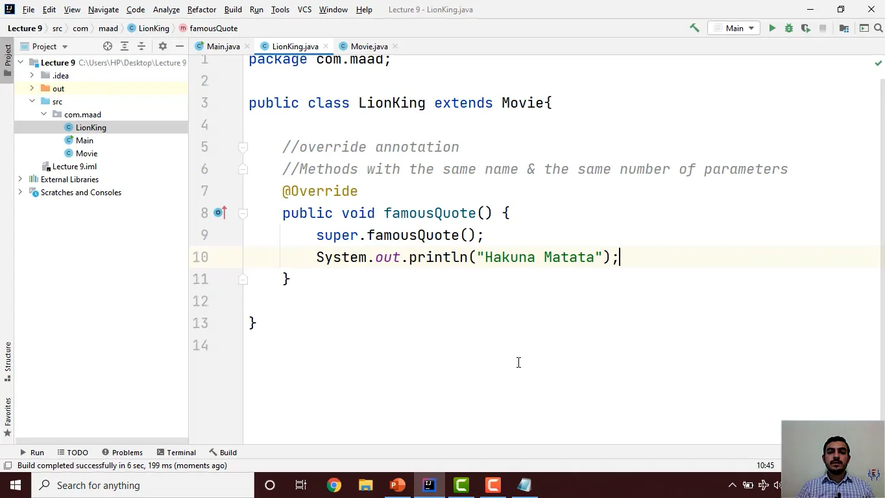
Task: Open Project panel settings gear
Action: click(163, 47)
